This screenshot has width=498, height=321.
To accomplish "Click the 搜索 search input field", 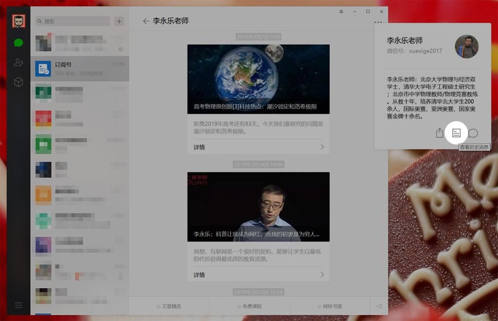I will coord(73,21).
